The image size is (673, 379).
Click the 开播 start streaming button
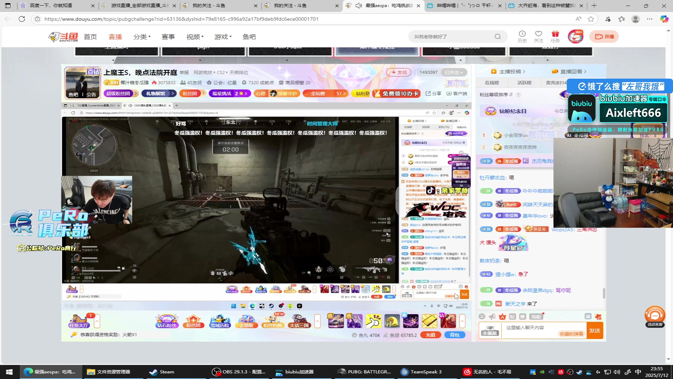tap(604, 36)
